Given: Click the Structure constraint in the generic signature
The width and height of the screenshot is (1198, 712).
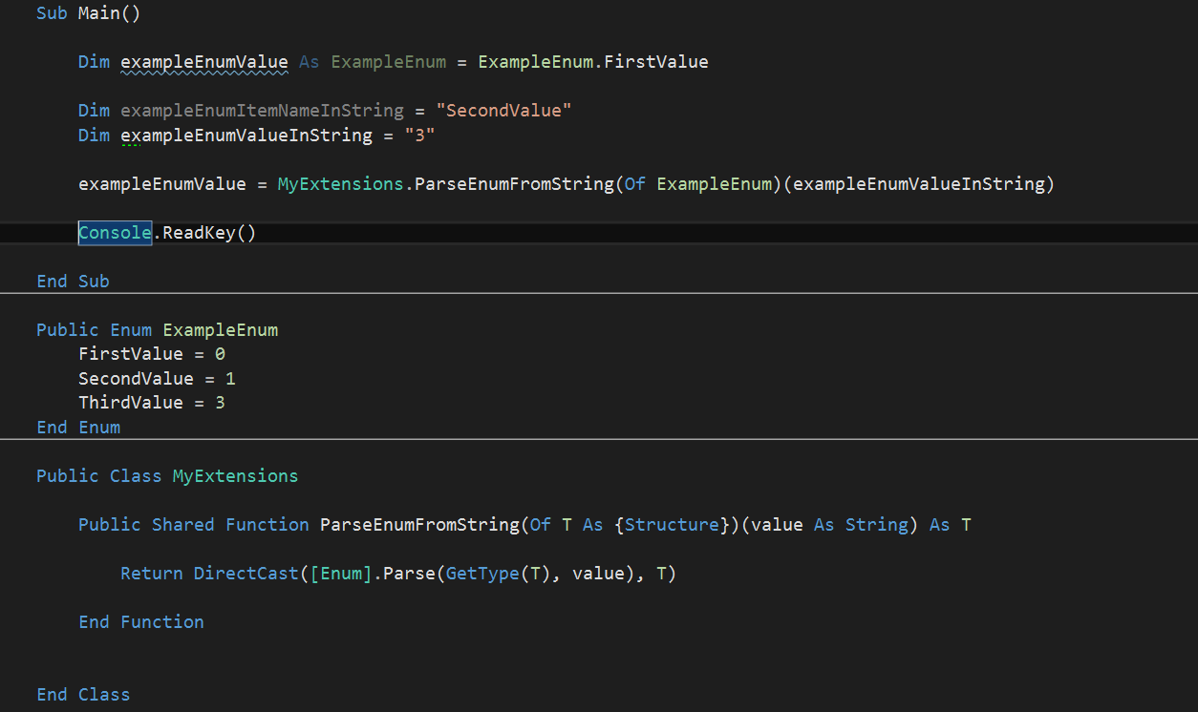Looking at the screenshot, I should tap(672, 524).
